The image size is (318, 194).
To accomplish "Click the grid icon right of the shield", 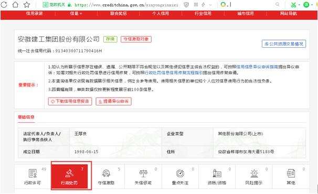I will click(x=196, y=5).
